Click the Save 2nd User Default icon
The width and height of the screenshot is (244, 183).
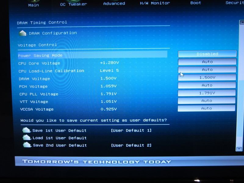[x=27, y=145]
